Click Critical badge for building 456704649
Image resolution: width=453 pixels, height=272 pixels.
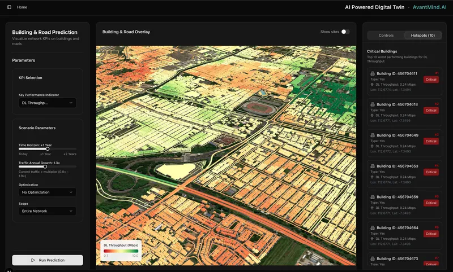click(431, 141)
